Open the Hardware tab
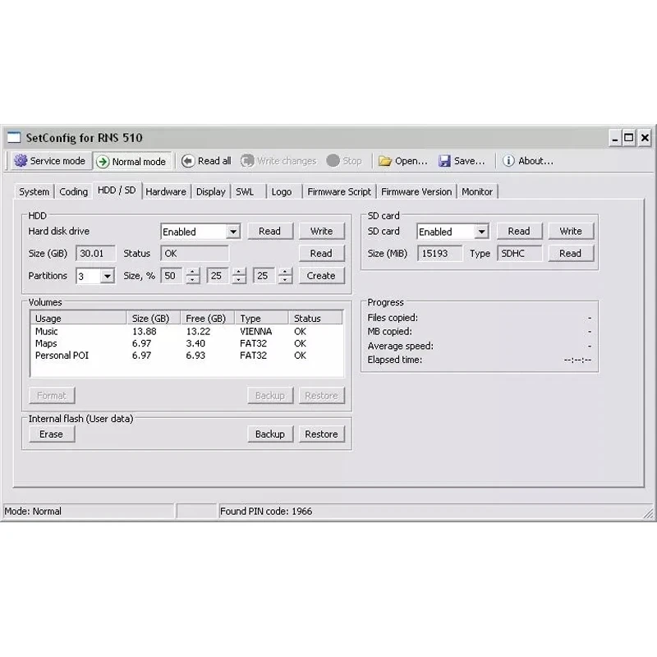 pyautogui.click(x=166, y=192)
